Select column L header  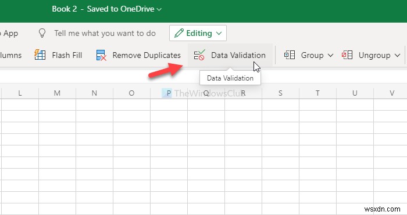[20, 93]
